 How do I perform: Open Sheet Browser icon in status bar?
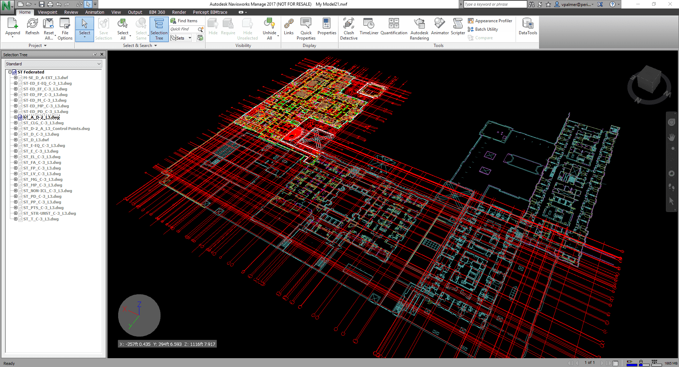tap(615, 363)
